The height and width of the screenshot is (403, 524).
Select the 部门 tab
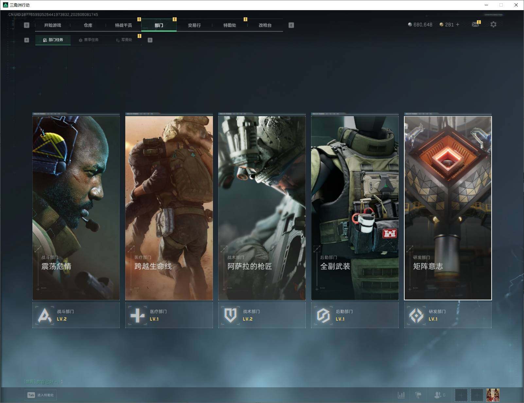click(159, 25)
